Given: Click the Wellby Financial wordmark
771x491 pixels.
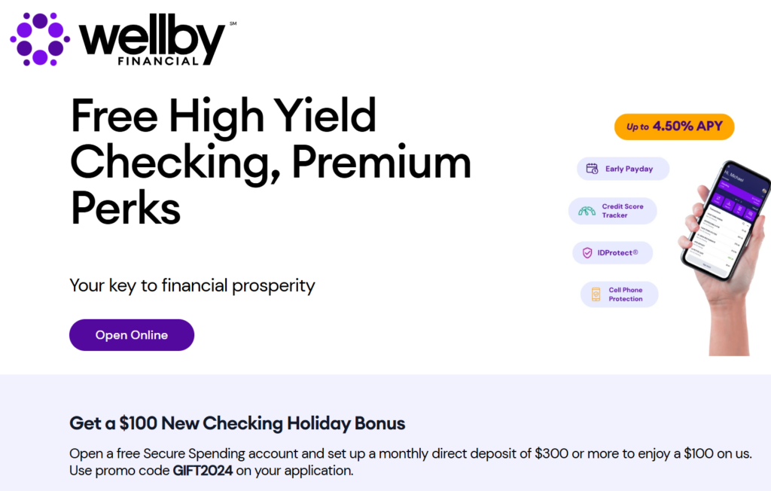Looking at the screenshot, I should (151, 40).
